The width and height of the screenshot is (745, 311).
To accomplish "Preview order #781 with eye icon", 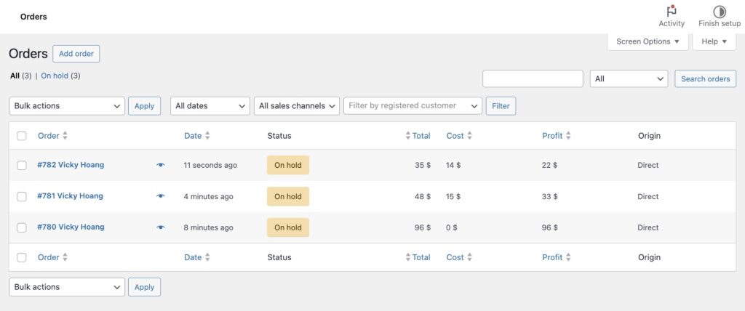I will (x=161, y=196).
